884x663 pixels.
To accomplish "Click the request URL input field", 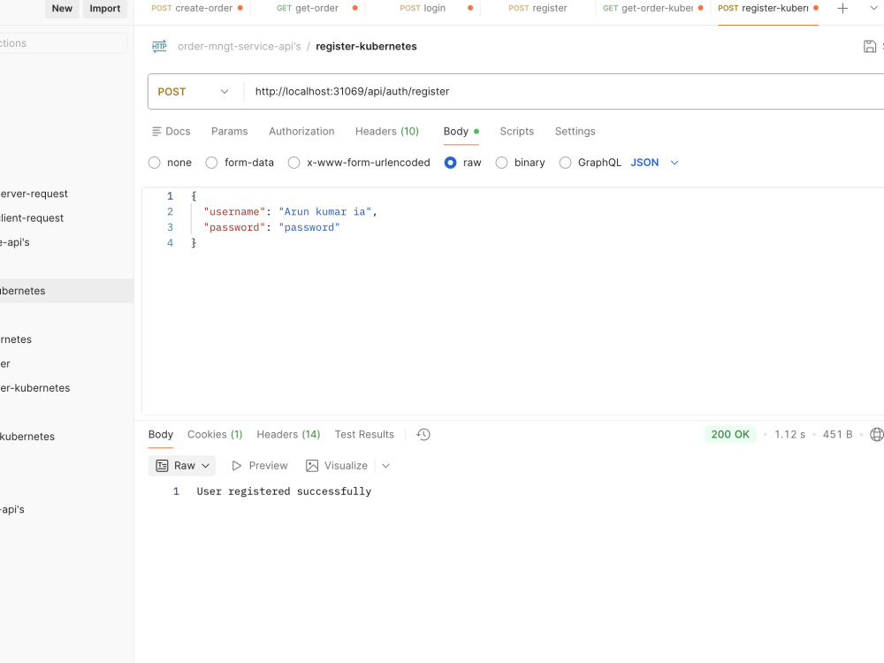I will (x=564, y=91).
